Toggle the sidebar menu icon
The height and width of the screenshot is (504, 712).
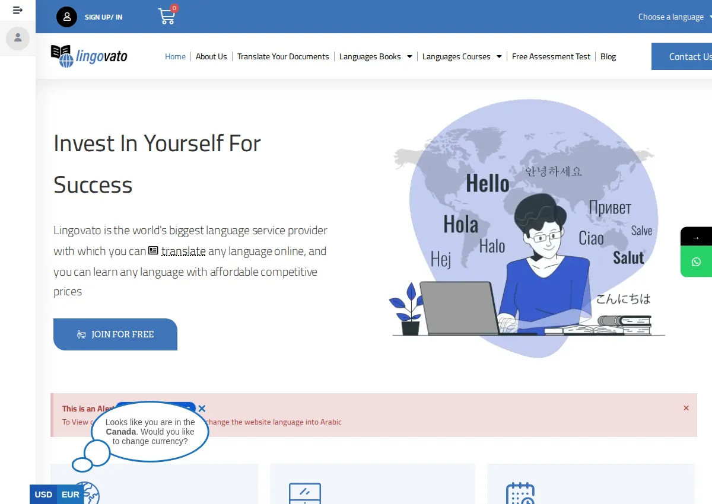(18, 10)
